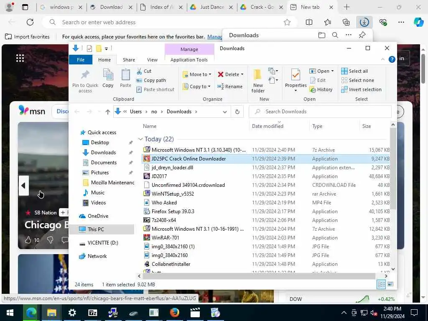Viewport: 428px width, 321px height.
Task: Switch to 'Index of' browser tab
Action: pyautogui.click(x=161, y=7)
